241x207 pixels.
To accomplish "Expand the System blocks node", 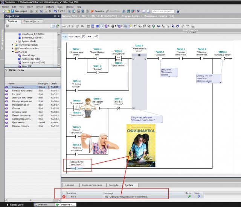I will coord(16,41).
